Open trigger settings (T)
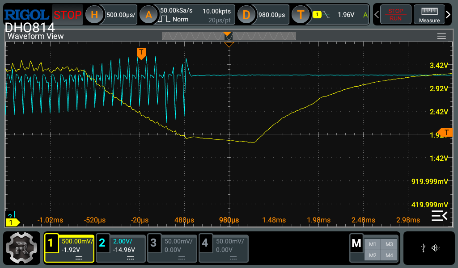 point(301,15)
